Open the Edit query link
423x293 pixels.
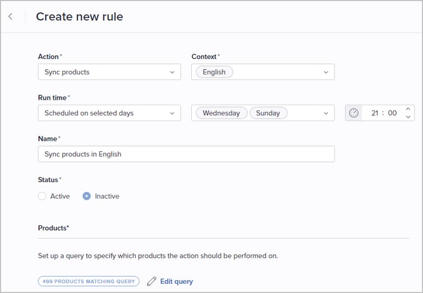176,281
